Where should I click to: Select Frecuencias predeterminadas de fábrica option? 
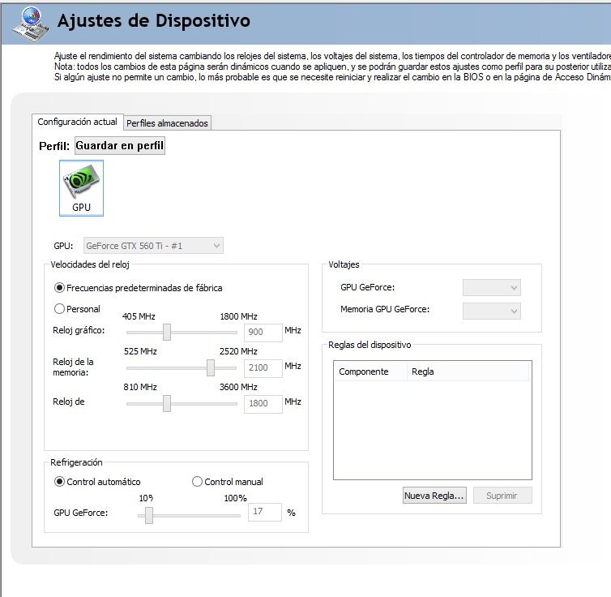(x=59, y=288)
